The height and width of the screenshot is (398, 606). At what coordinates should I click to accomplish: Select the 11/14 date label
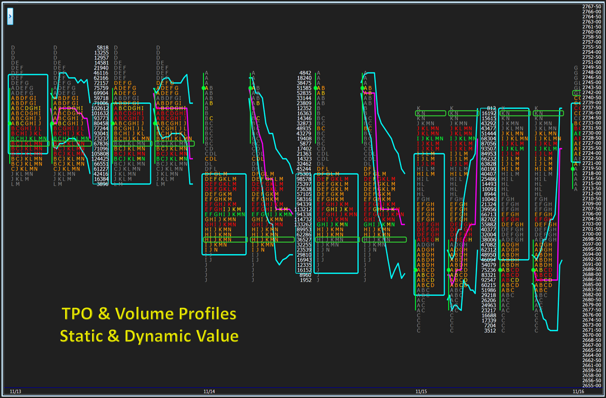click(x=209, y=392)
